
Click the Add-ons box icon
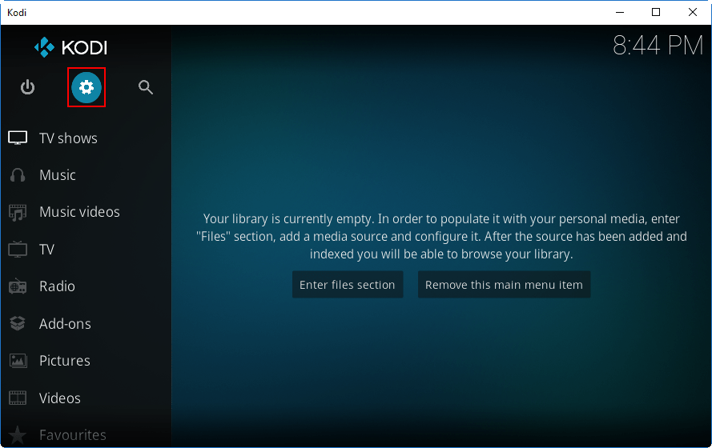[x=18, y=323]
